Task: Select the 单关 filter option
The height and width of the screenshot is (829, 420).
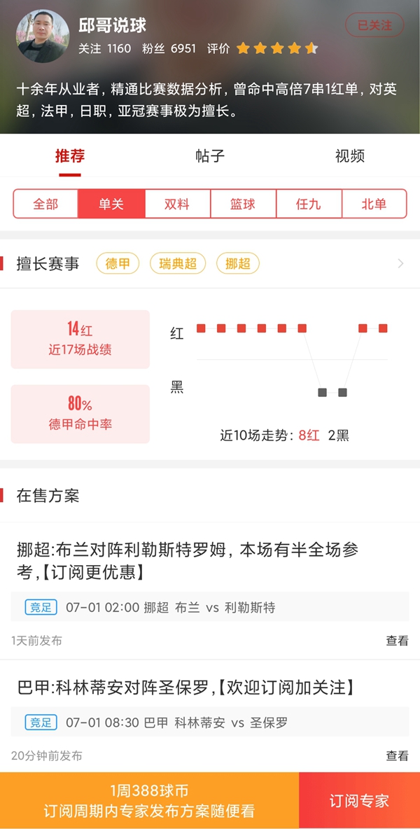Action: (111, 204)
